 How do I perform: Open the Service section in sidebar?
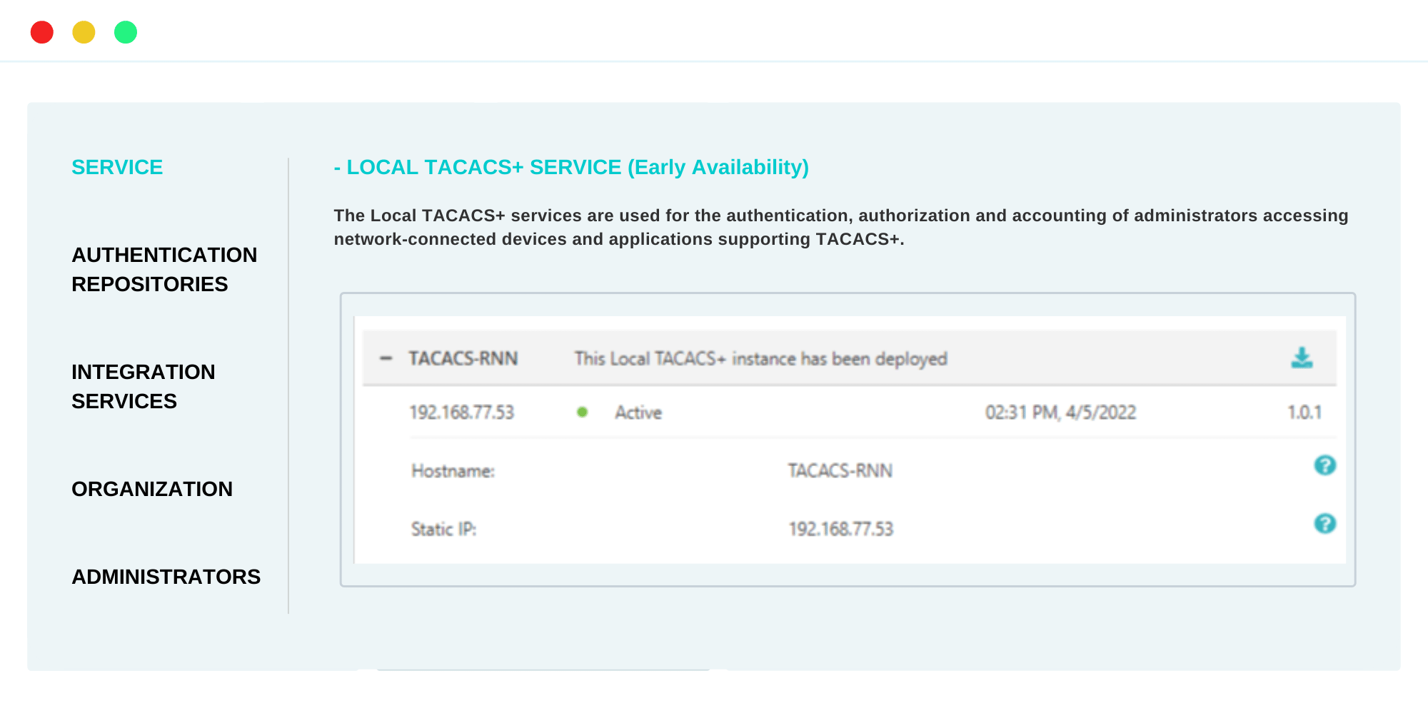117,167
